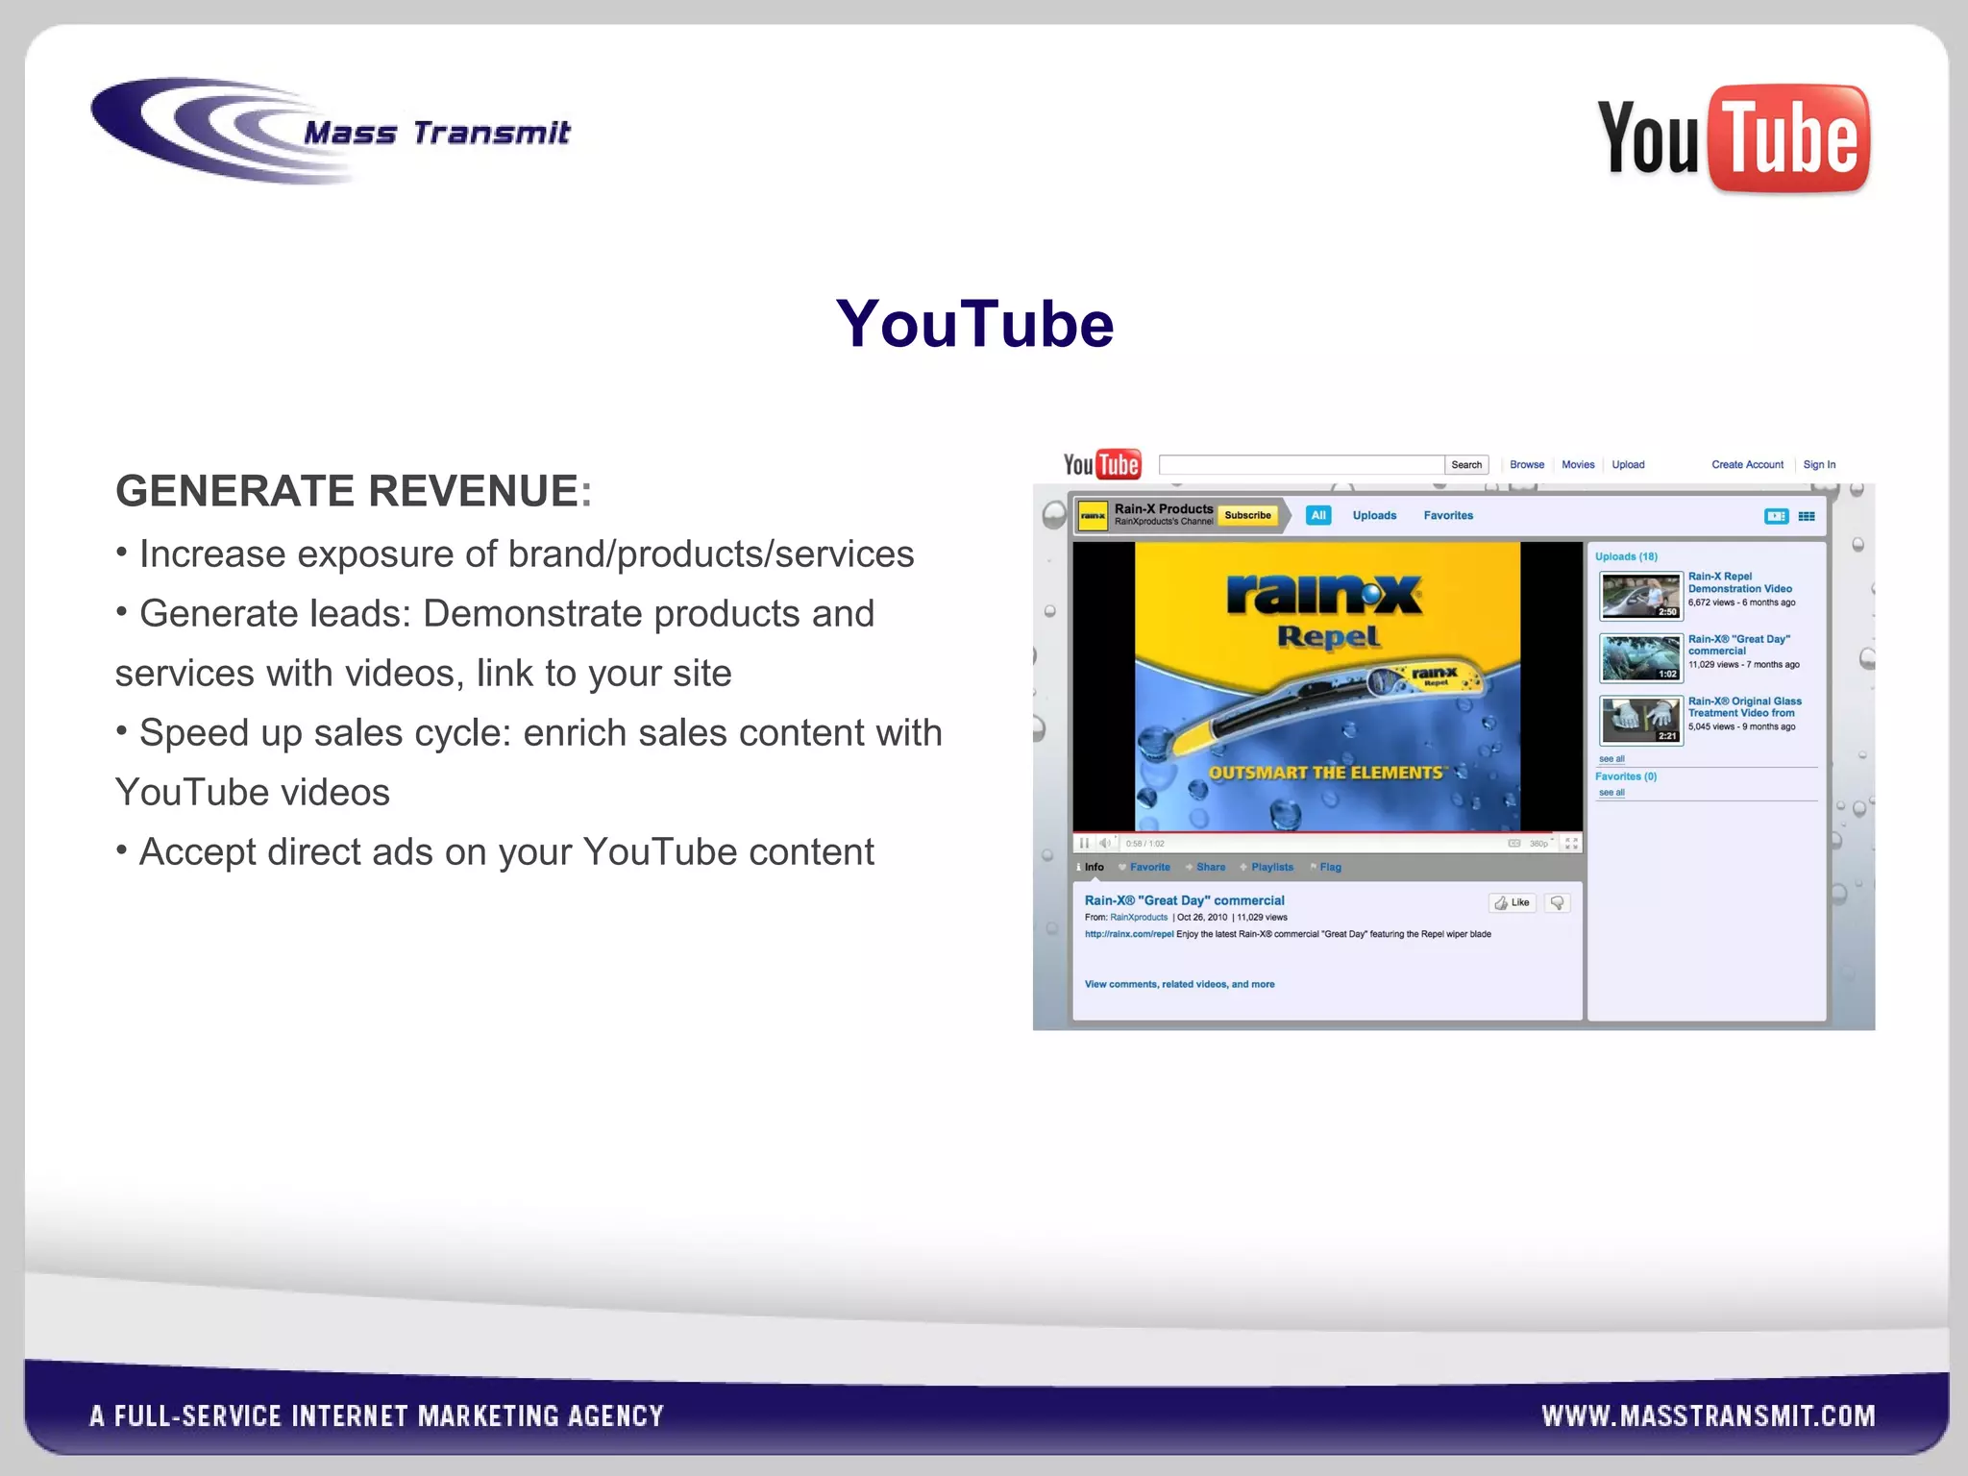1968x1476 pixels.
Task: Click the Uploads (18) section heading
Action: click(1626, 556)
